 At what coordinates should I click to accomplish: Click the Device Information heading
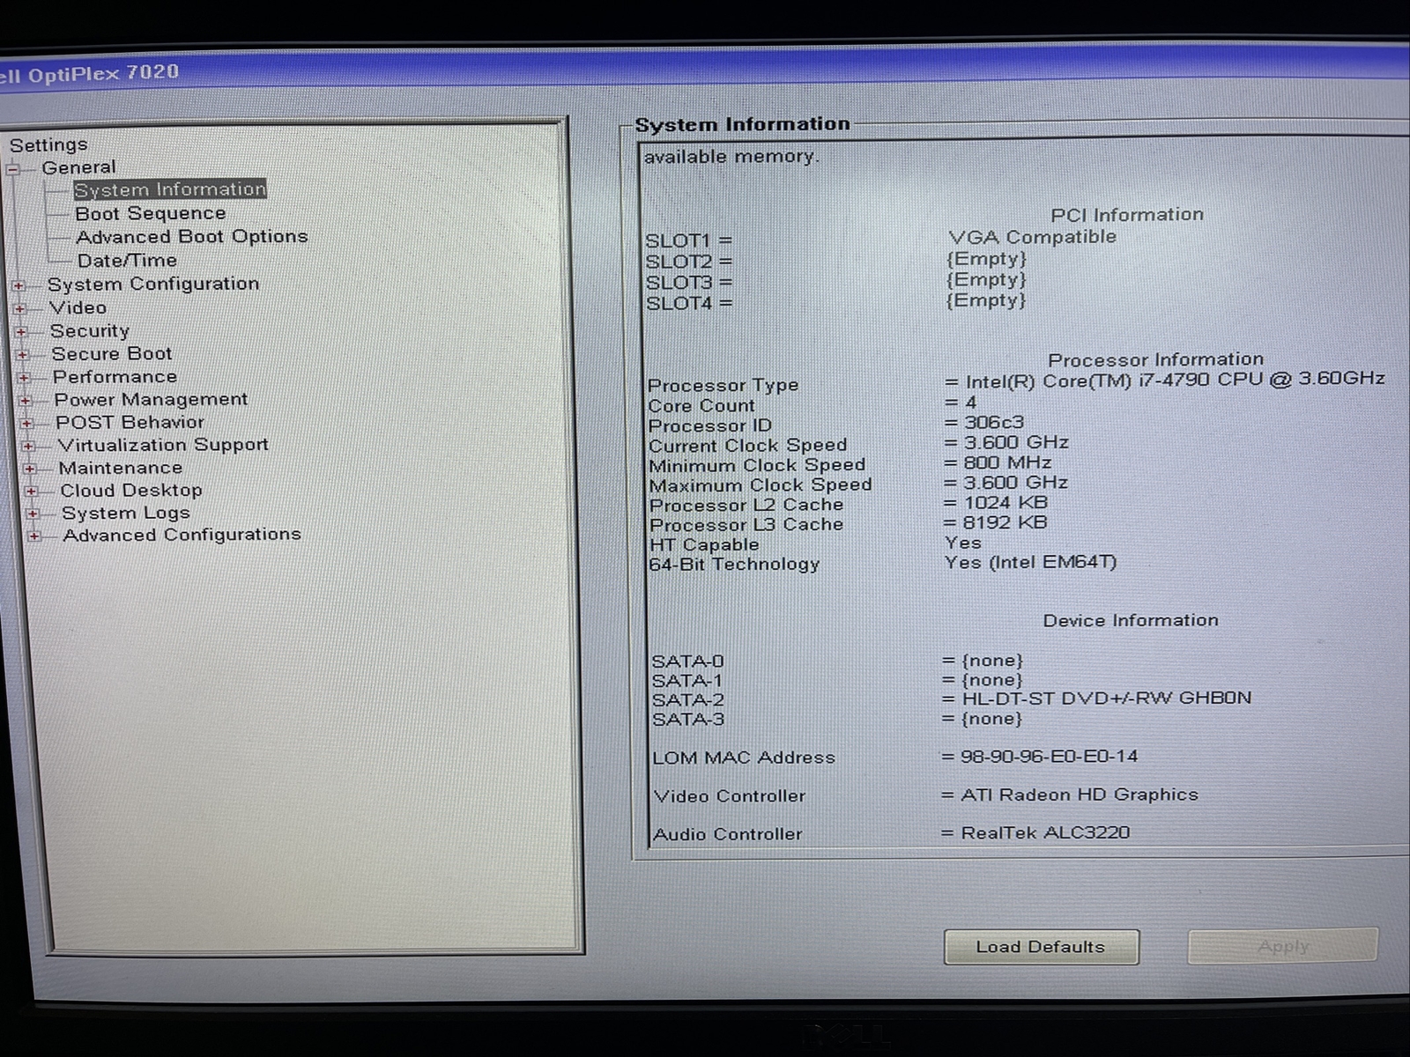point(1131,620)
